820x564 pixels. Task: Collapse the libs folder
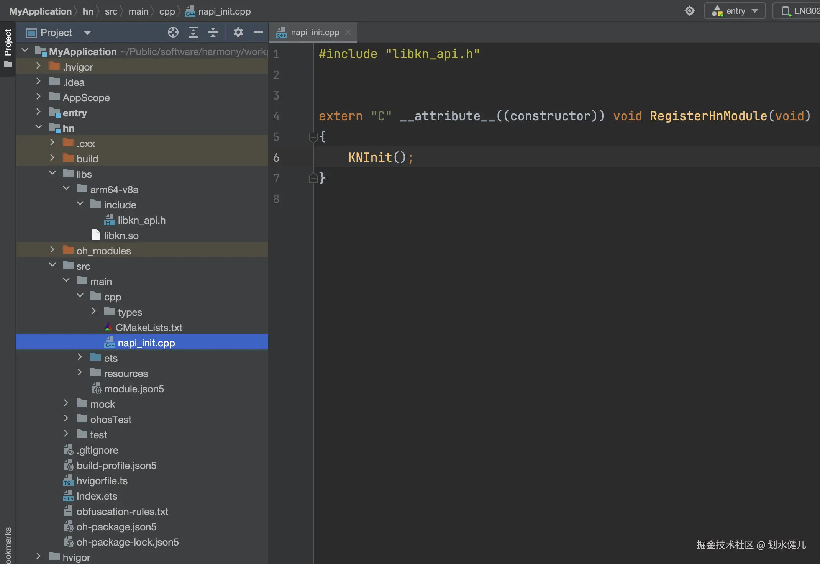52,173
